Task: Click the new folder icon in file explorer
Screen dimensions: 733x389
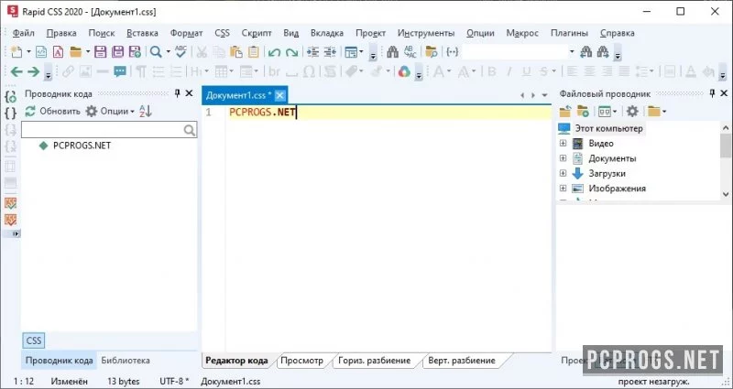Action: 583,111
